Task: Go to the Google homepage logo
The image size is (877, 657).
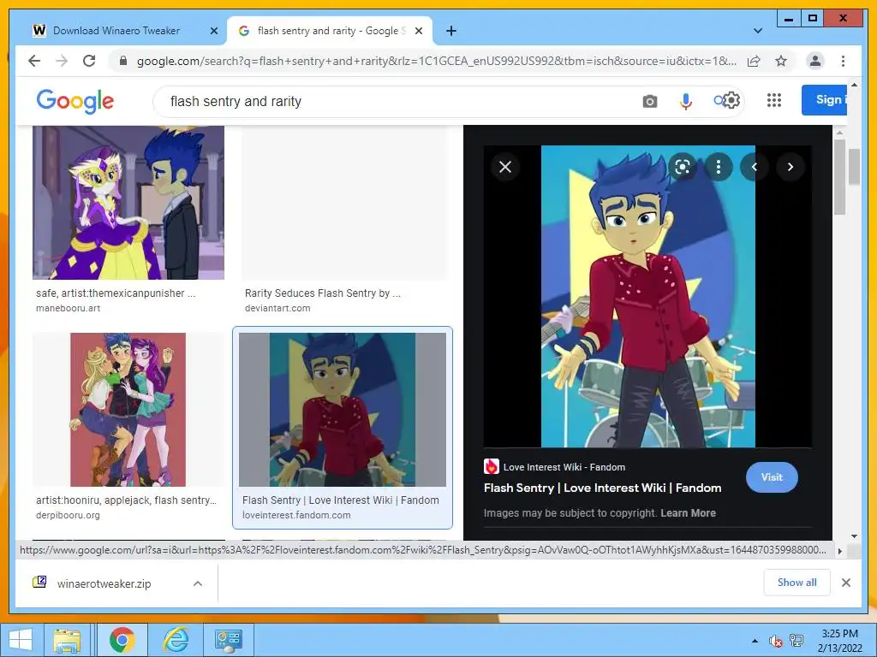Action: tap(75, 101)
